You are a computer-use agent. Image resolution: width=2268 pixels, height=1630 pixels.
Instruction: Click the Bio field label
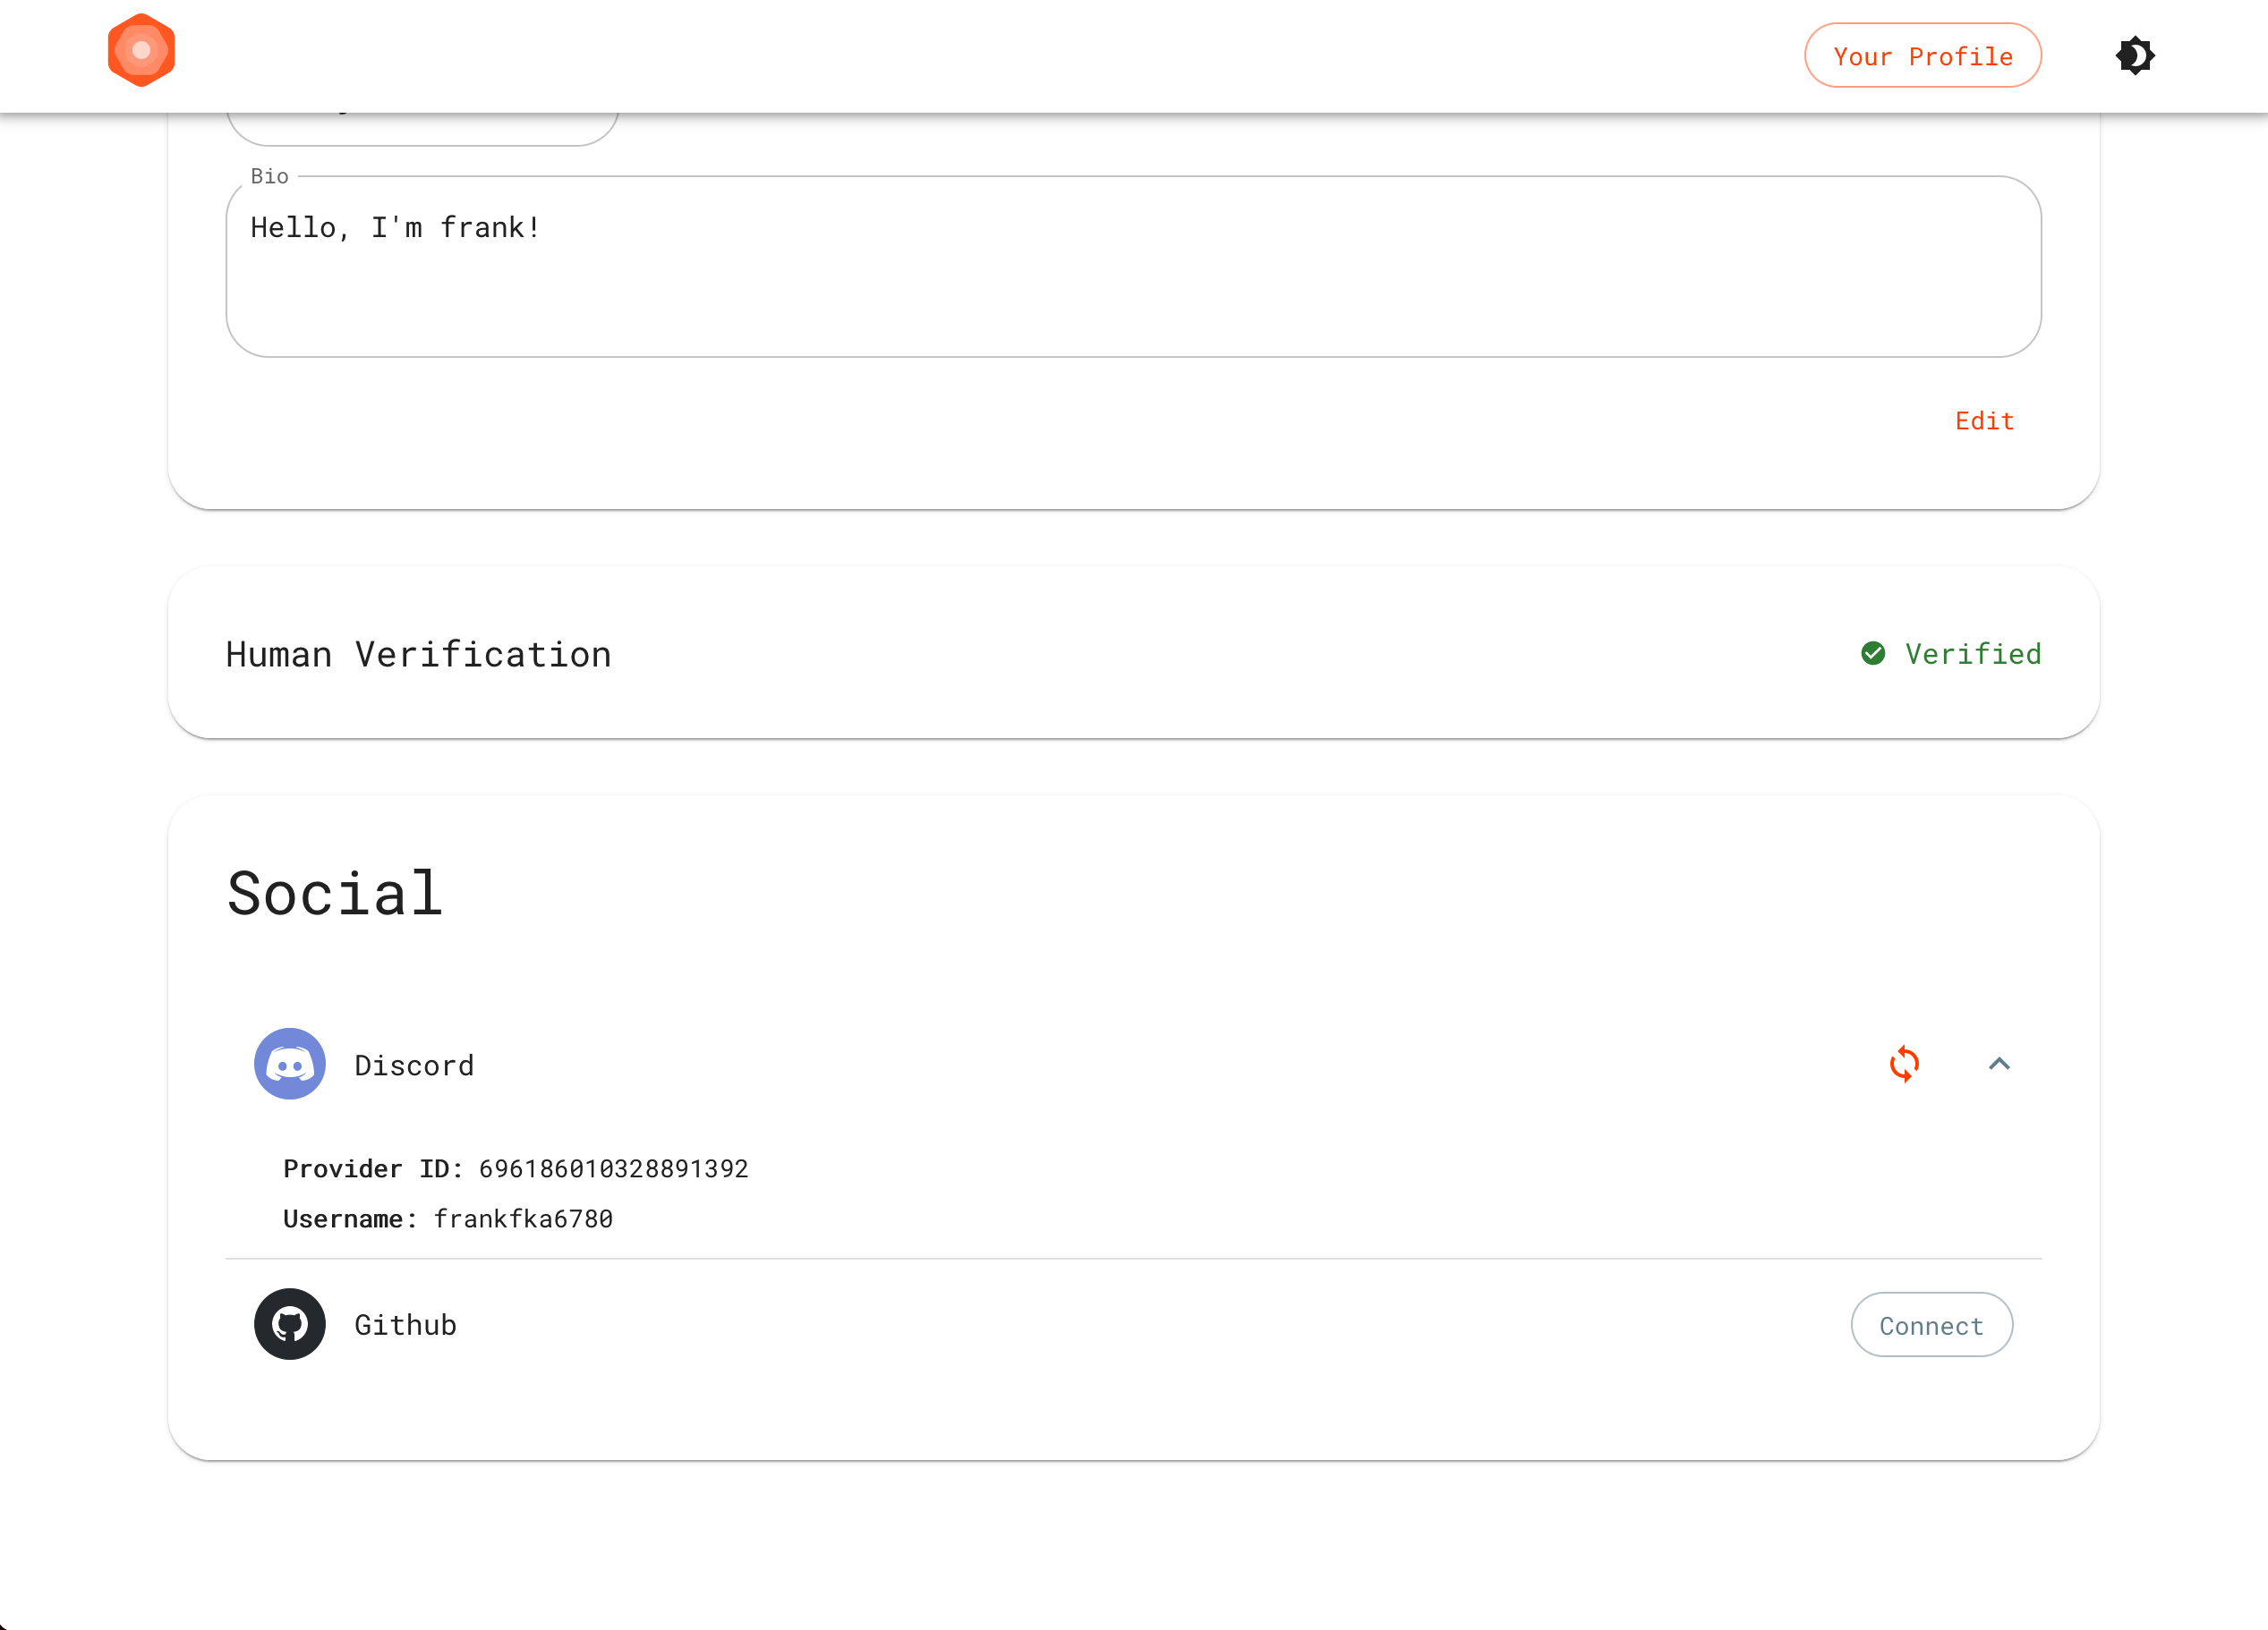269,177
